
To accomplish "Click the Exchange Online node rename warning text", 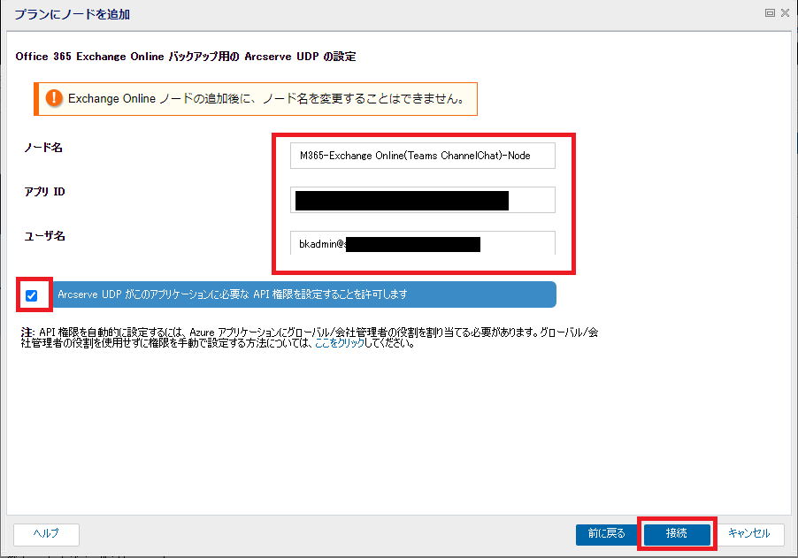I will click(x=266, y=99).
